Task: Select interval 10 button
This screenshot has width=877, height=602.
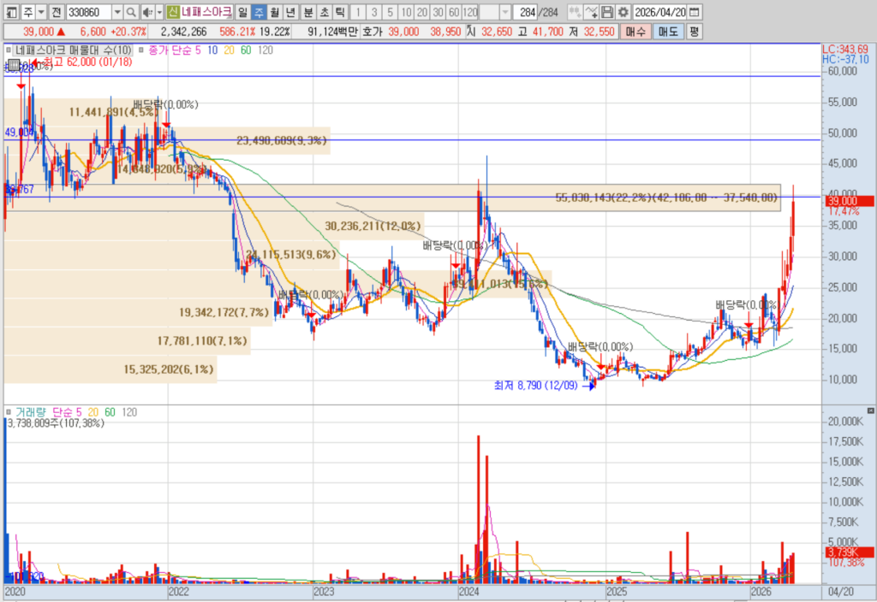Action: tap(406, 12)
